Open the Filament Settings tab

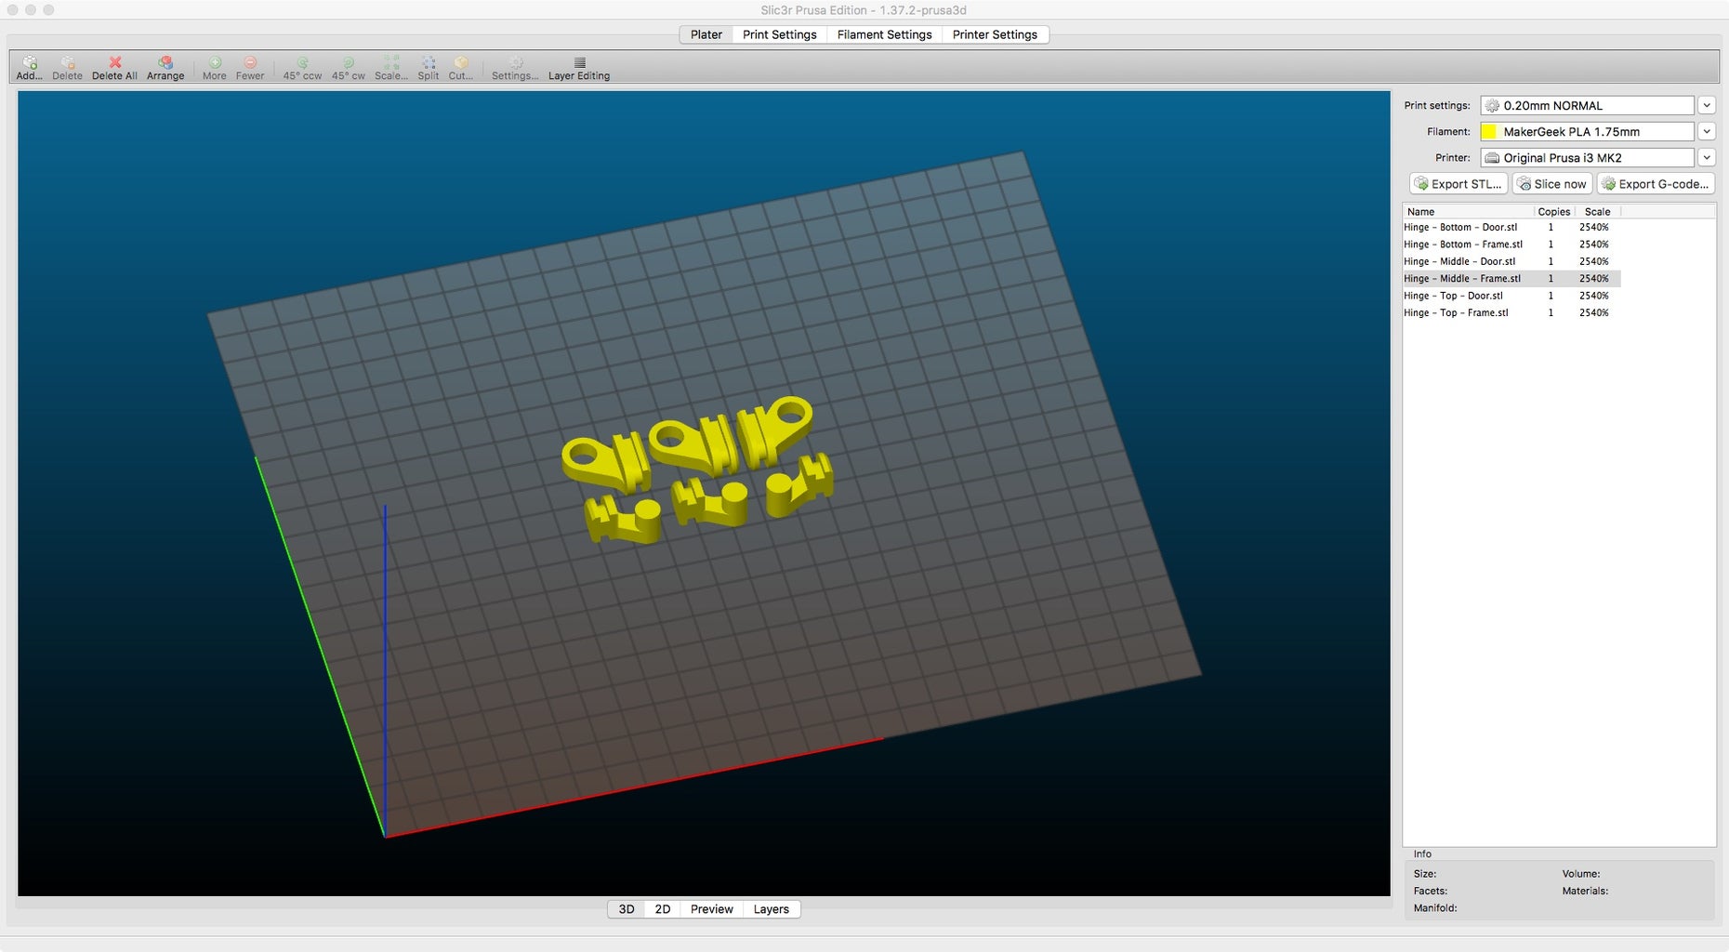pos(885,34)
